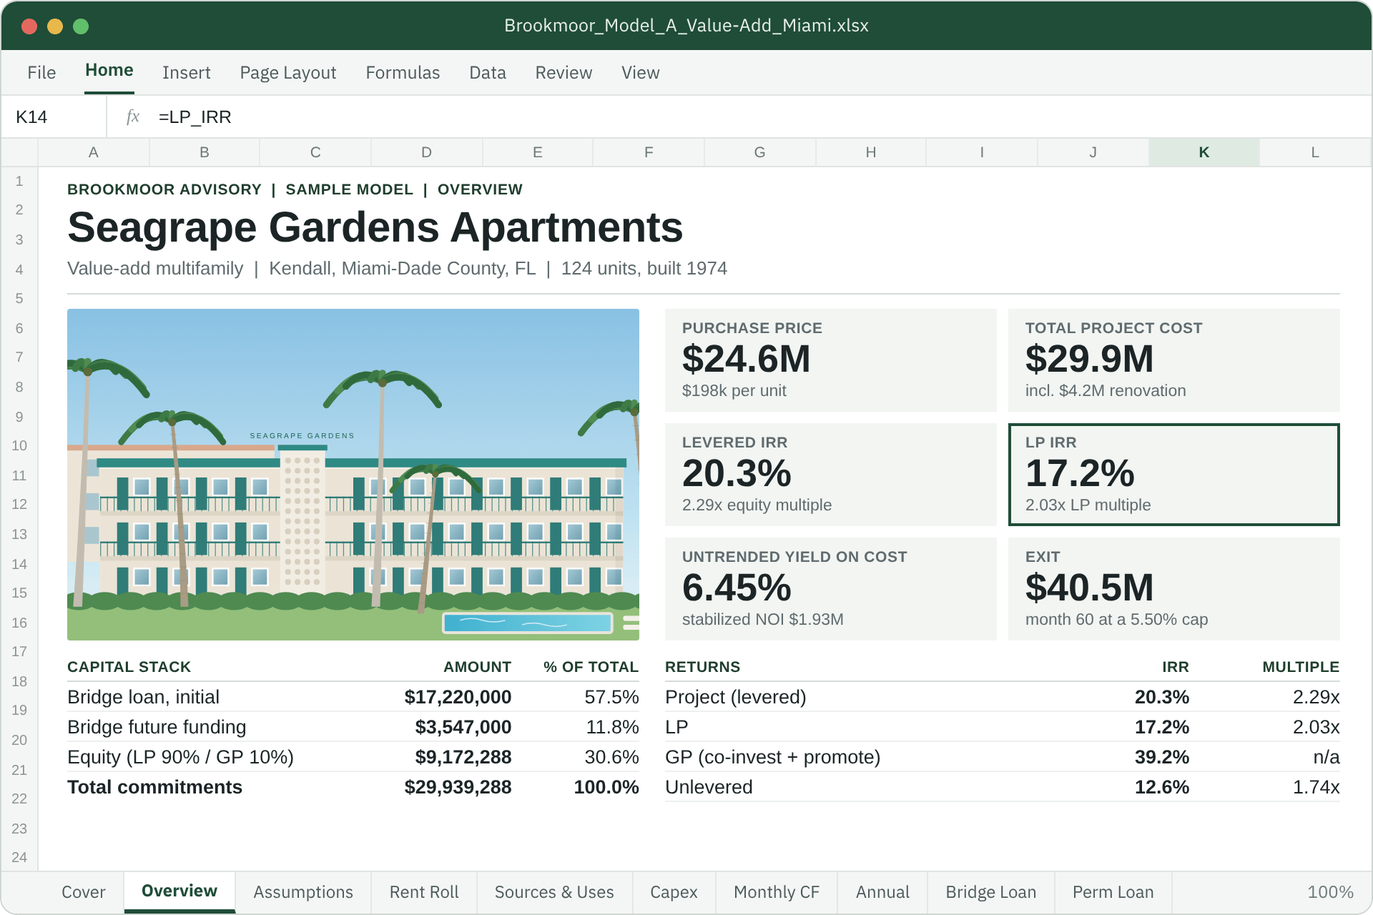The width and height of the screenshot is (1373, 915).
Task: Go to Sources & Uses sheet
Action: 554,892
